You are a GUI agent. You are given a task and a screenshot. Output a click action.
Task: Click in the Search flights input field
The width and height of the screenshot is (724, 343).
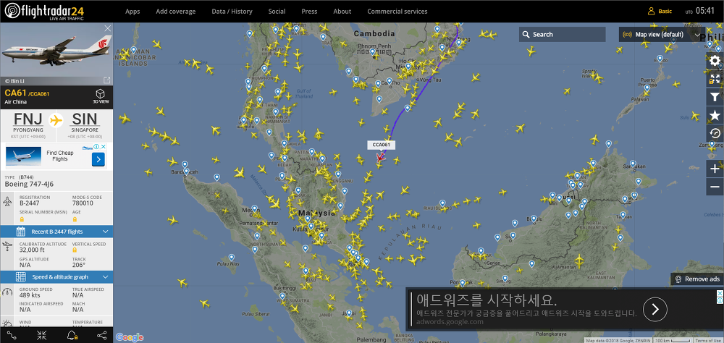[x=562, y=34]
